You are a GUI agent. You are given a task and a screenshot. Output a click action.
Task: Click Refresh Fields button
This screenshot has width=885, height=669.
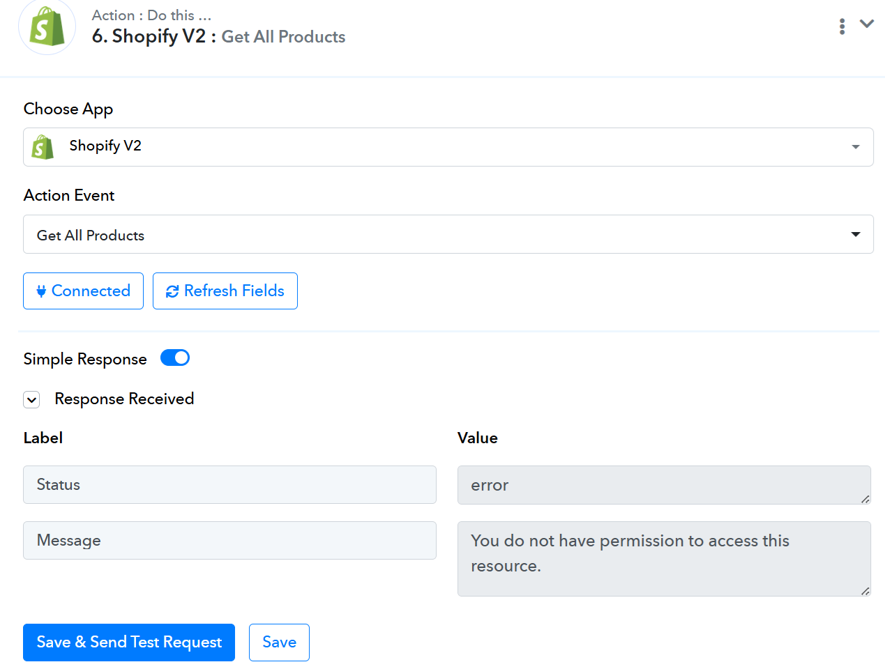tap(225, 291)
